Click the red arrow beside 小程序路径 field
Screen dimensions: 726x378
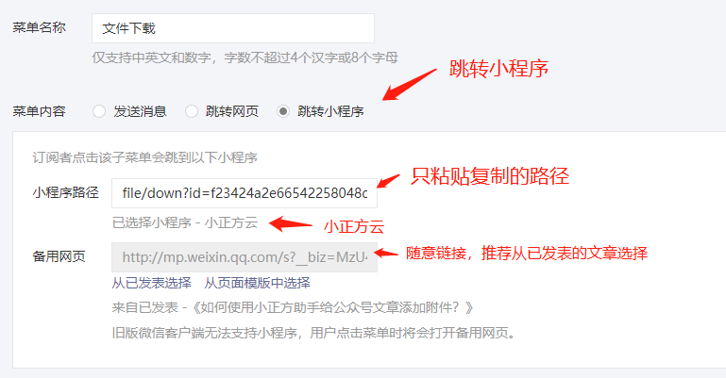pyautogui.click(x=388, y=181)
